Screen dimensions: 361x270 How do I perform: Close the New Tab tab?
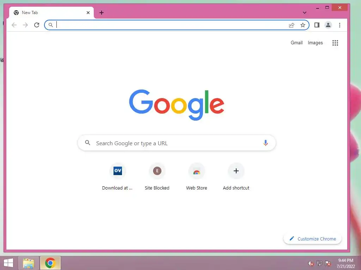(x=88, y=13)
